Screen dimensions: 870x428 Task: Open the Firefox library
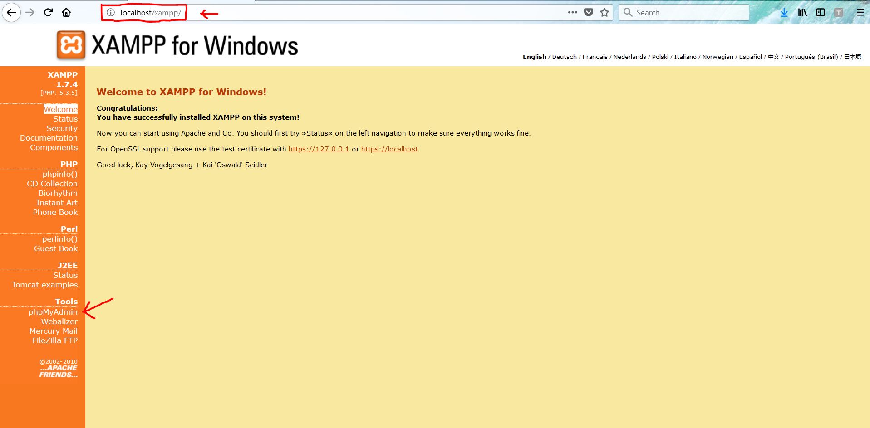tap(802, 13)
